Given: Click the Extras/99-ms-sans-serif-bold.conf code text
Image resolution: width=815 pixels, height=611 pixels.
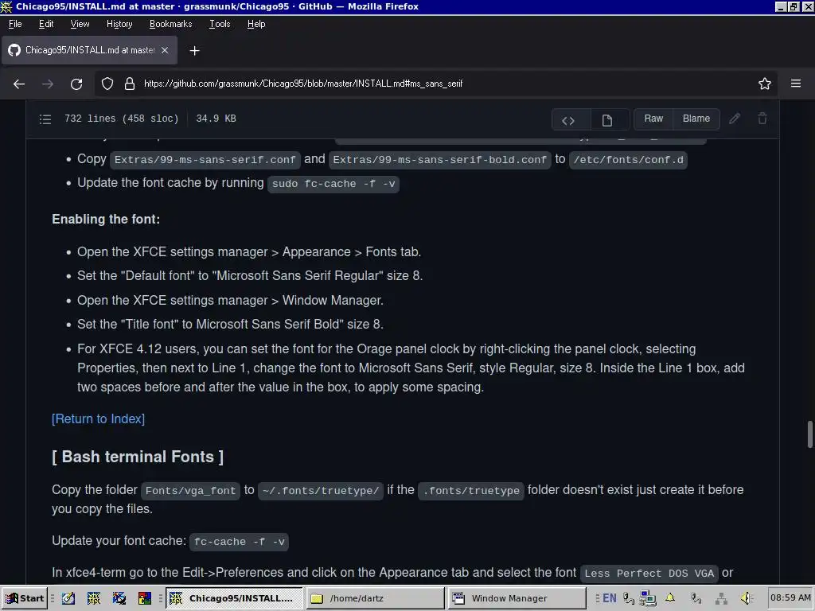Looking at the screenshot, I should click(x=439, y=159).
